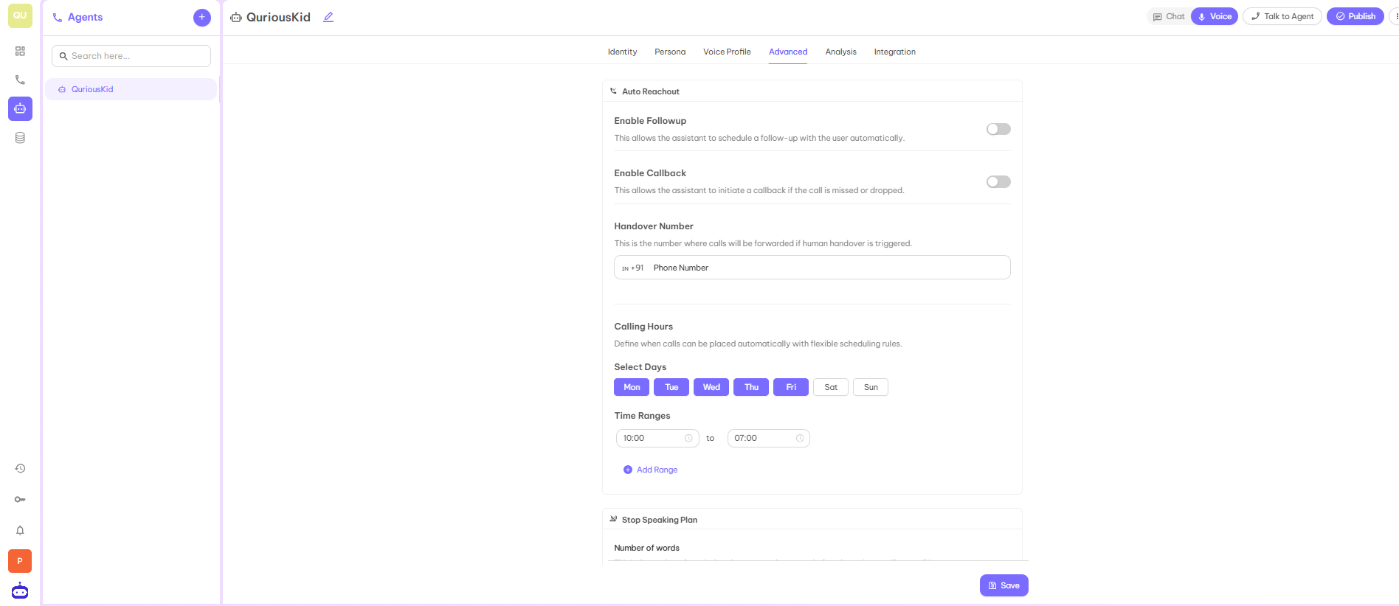1399x606 pixels.
Task: Click the orange P profile avatar
Action: coord(20,561)
